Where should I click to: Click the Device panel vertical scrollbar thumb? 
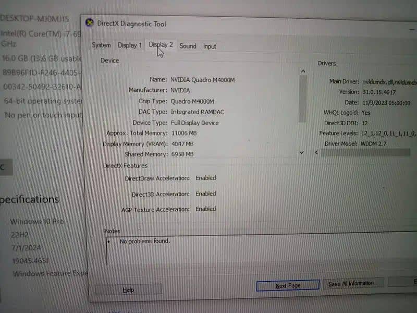pos(303,99)
